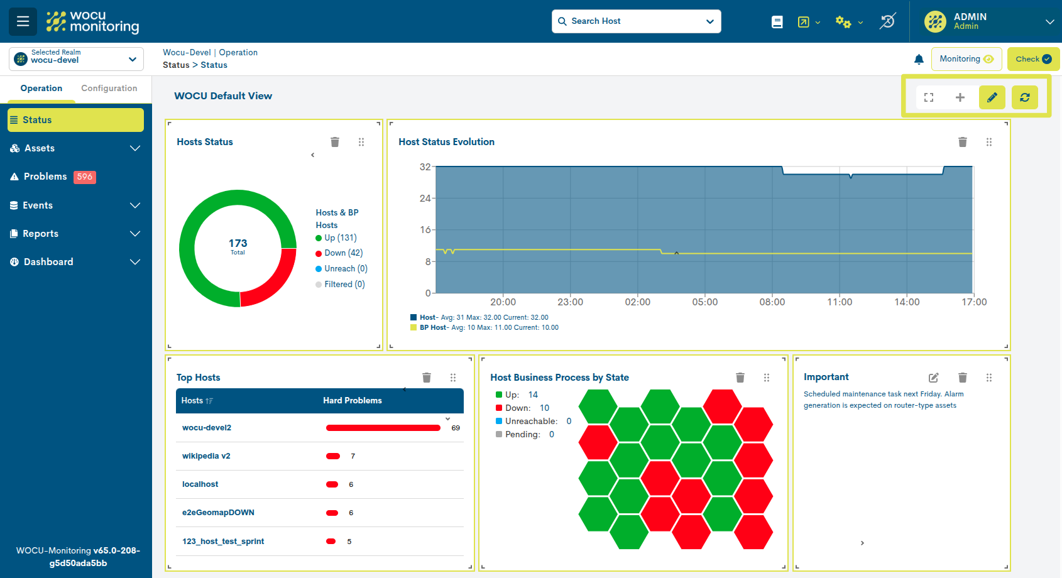The width and height of the screenshot is (1062, 578).
Task: Open Problems in the sidebar
Action: coord(45,177)
